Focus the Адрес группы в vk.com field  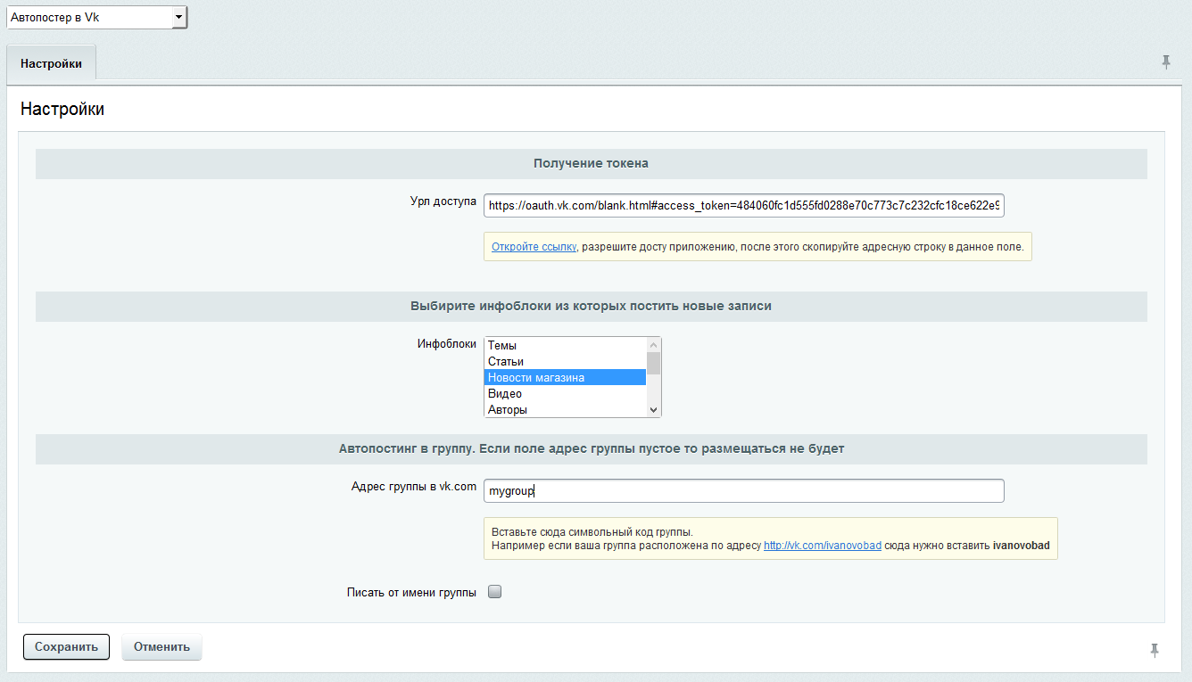coord(744,491)
